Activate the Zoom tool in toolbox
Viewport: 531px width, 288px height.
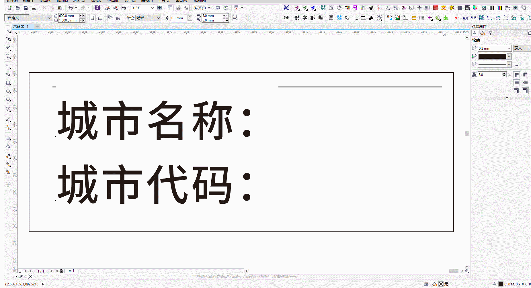click(8, 57)
